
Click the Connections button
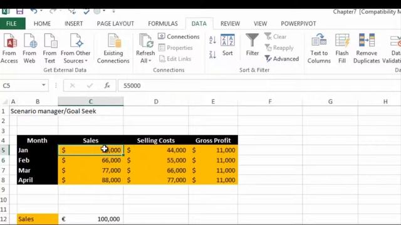click(179, 36)
